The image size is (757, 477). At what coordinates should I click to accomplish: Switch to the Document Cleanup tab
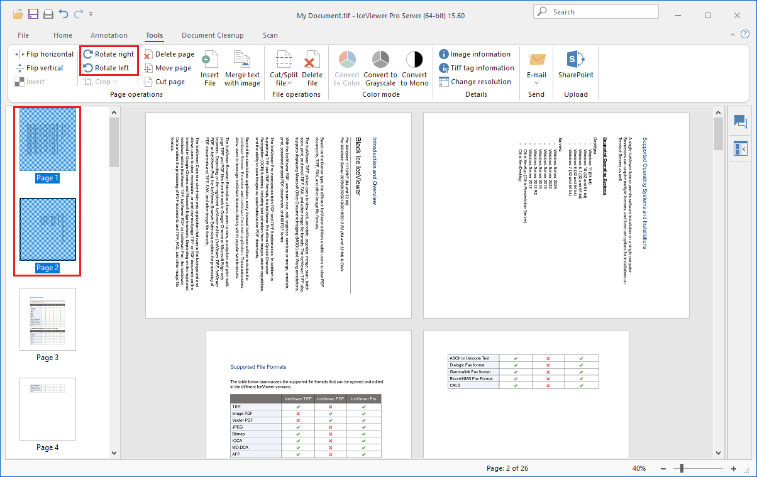[213, 35]
